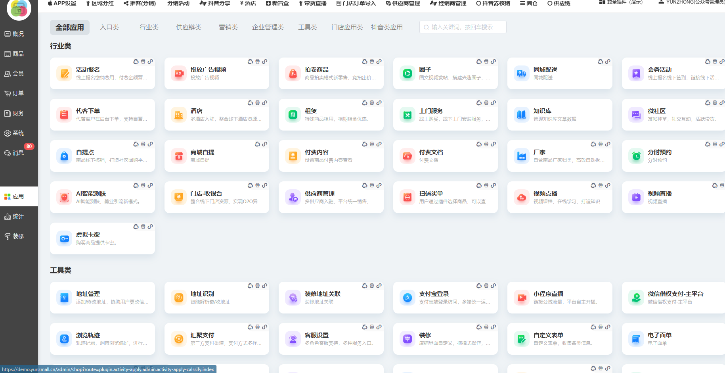Open the 微社区 purple chat icon
The width and height of the screenshot is (725, 373).
pyautogui.click(x=636, y=115)
